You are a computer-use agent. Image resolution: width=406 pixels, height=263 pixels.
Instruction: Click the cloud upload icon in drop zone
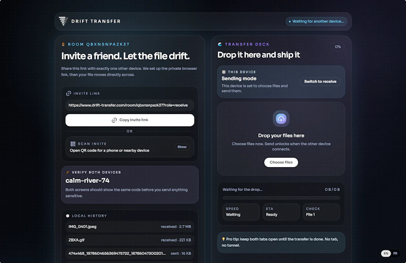(281, 119)
